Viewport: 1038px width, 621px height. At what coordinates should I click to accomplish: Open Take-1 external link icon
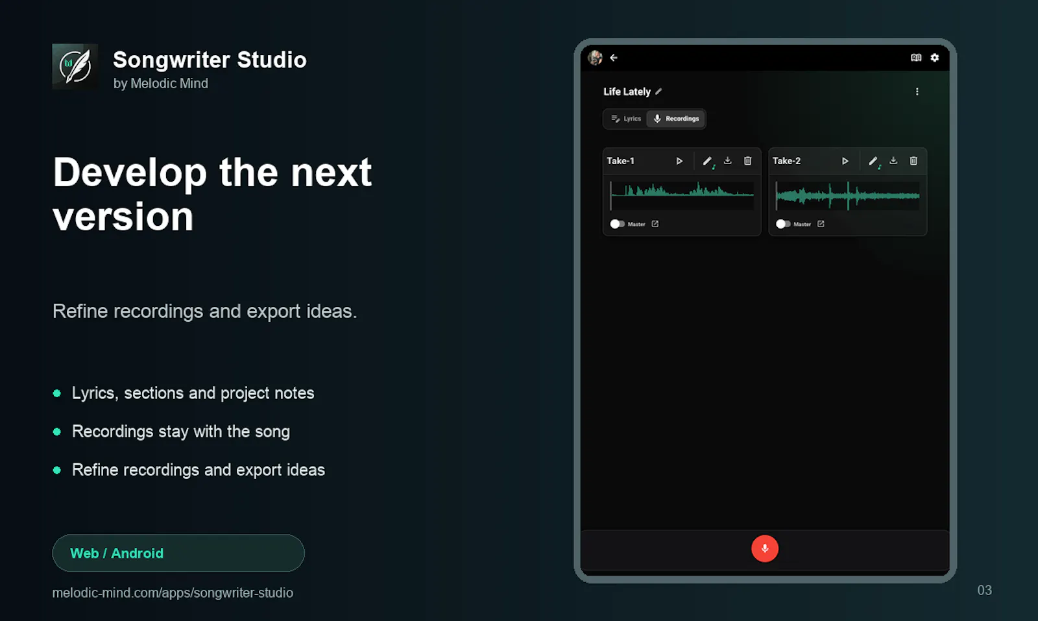(655, 224)
